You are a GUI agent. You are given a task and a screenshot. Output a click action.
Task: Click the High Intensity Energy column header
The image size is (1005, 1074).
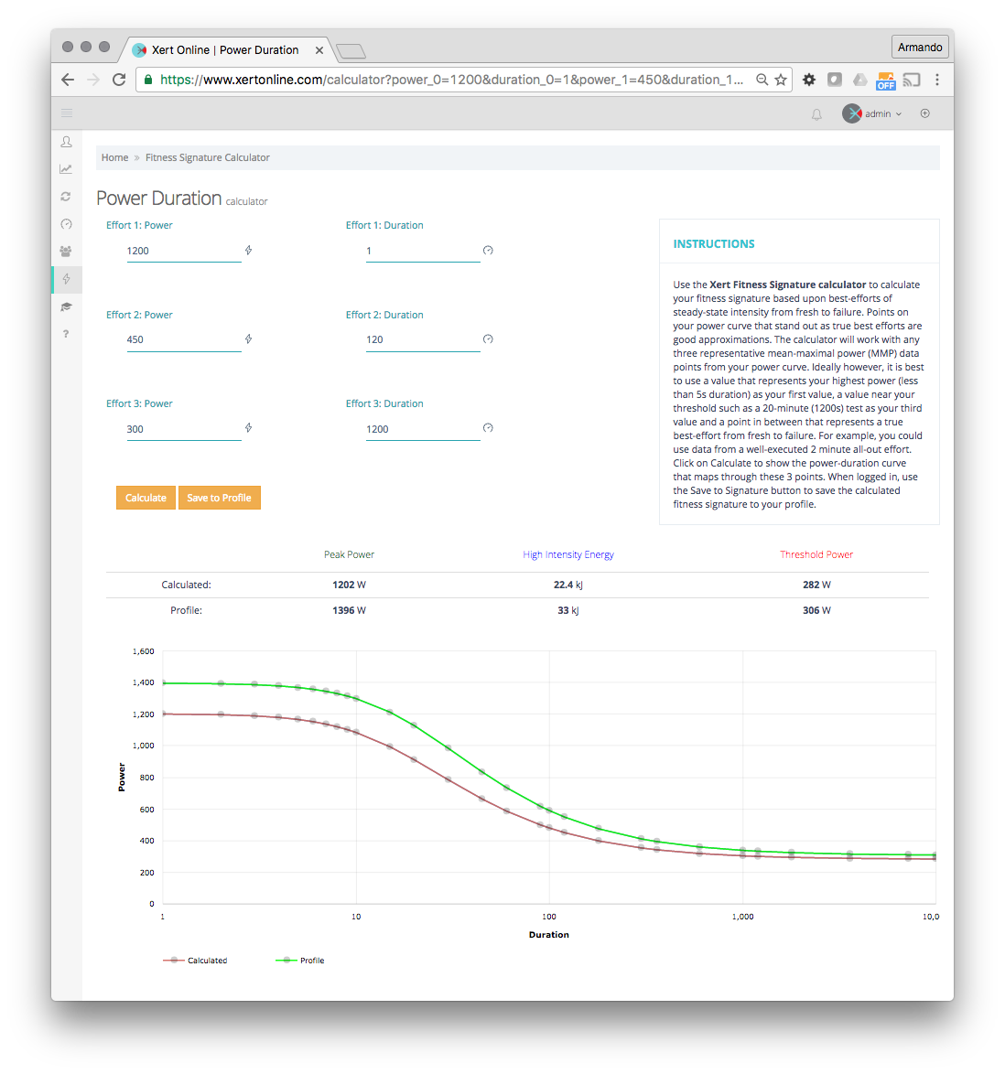(x=568, y=554)
